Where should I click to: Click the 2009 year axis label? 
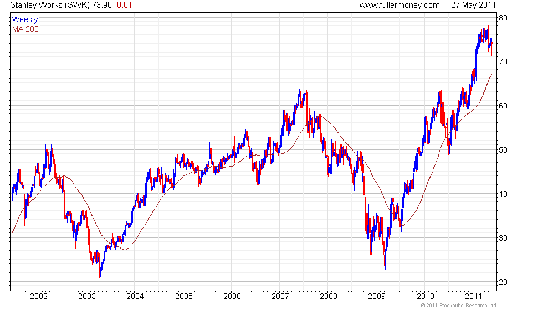(x=377, y=297)
